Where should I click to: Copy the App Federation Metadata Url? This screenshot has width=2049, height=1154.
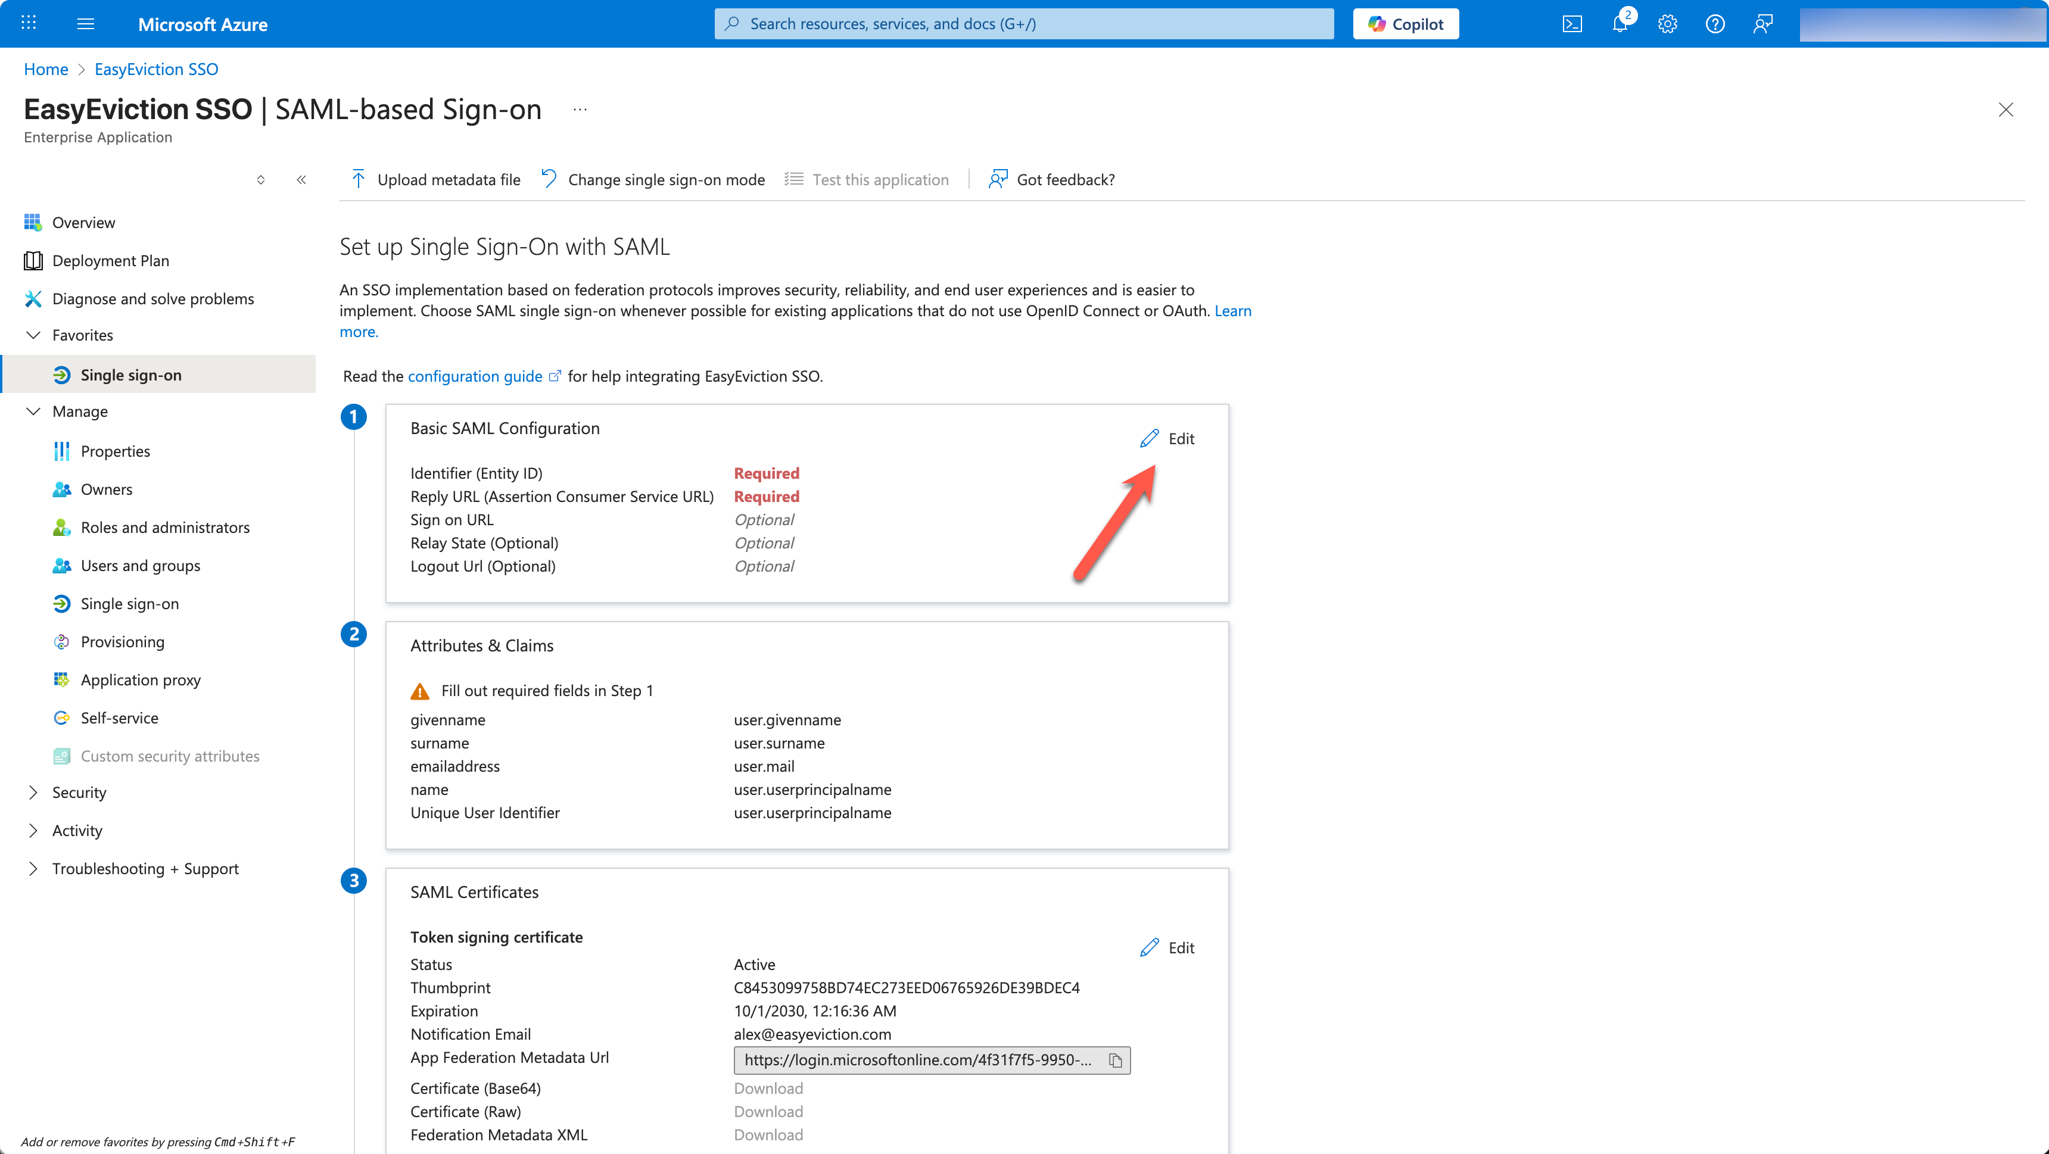coord(1115,1060)
